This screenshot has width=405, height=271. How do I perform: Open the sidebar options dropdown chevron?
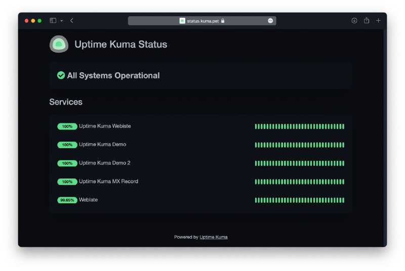(x=61, y=21)
